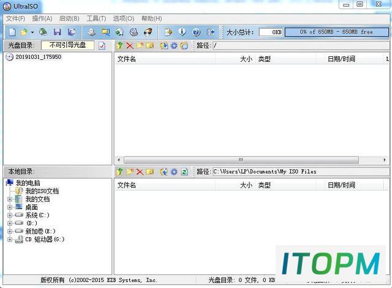Image resolution: width=392 pixels, height=288 pixels.
Task: Delete selected item in disc pane with red X
Action: [x=130, y=46]
